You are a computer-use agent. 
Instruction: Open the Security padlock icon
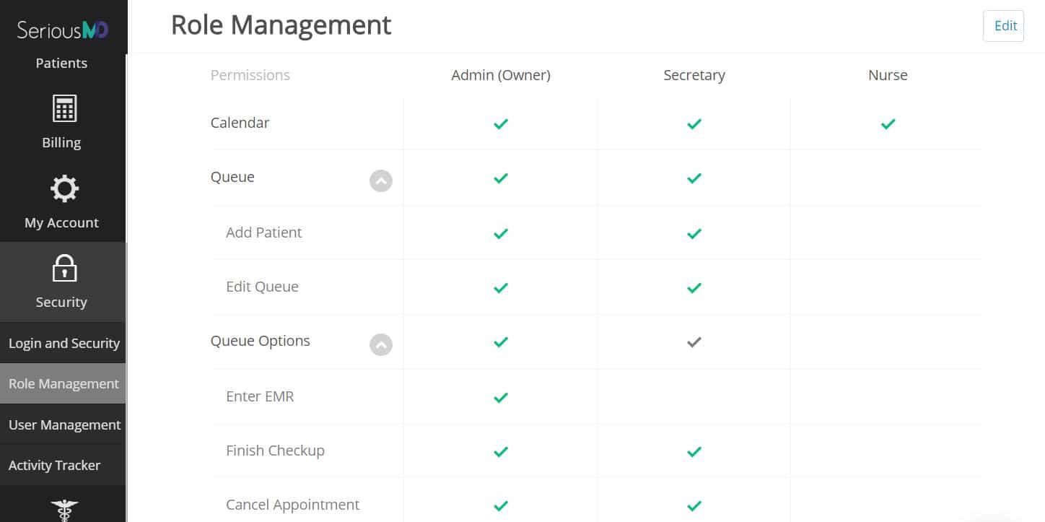tap(64, 268)
